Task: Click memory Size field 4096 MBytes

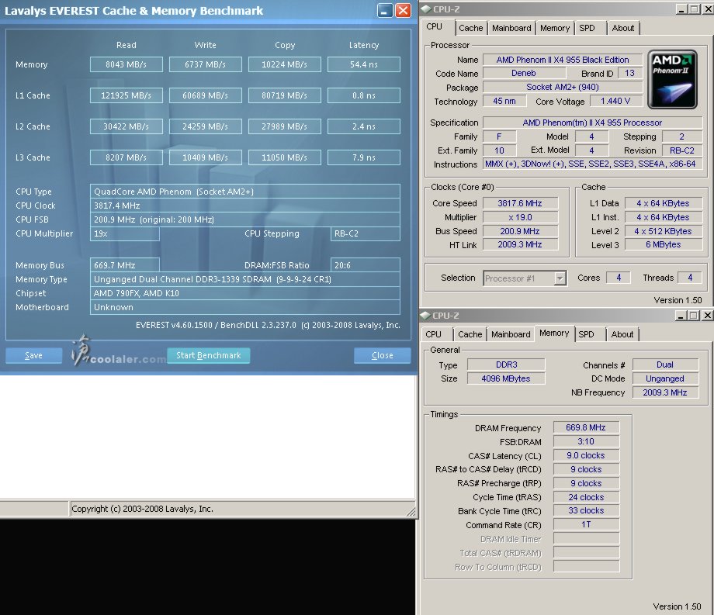Action: (x=506, y=378)
